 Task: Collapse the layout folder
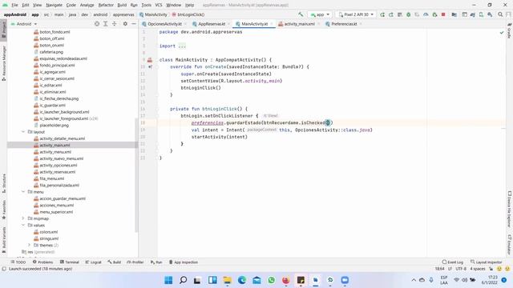[23, 132]
